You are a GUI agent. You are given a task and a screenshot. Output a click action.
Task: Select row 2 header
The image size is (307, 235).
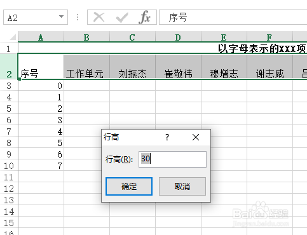point(9,67)
